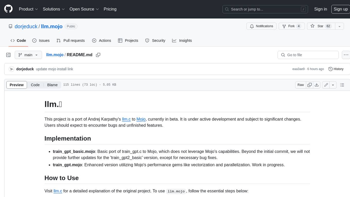
Task: Select the Code view
Action: [x=35, y=85]
